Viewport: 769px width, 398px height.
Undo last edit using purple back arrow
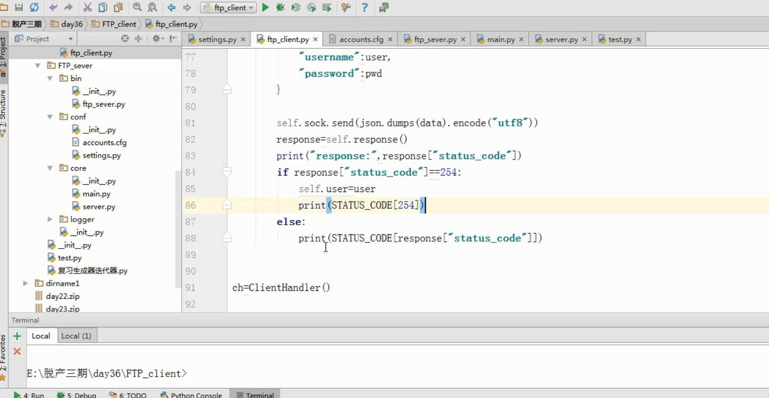pyautogui.click(x=53, y=7)
